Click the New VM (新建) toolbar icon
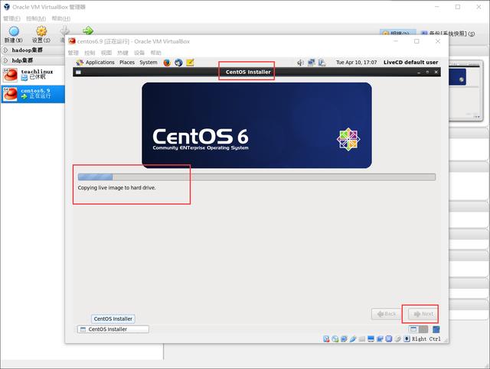The width and height of the screenshot is (490, 369). (x=14, y=31)
